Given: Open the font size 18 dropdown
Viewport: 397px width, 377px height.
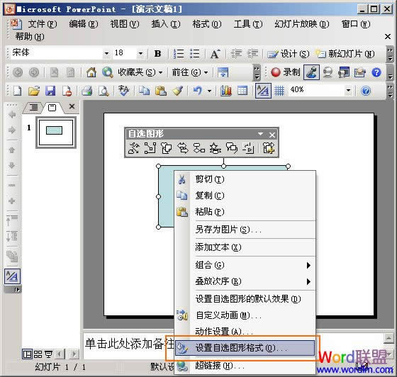Looking at the screenshot, I should pyautogui.click(x=140, y=53).
